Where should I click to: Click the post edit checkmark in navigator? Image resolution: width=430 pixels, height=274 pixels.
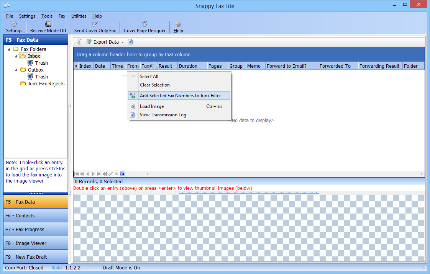pyautogui.click(x=110, y=174)
